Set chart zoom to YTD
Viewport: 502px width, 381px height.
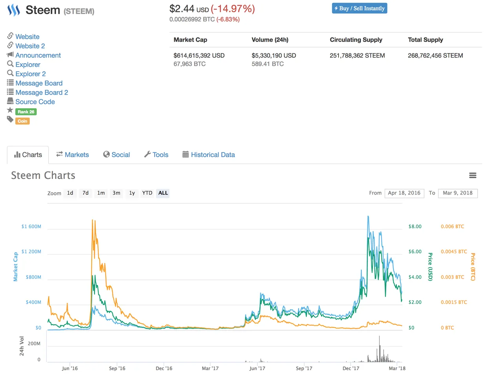tap(147, 193)
